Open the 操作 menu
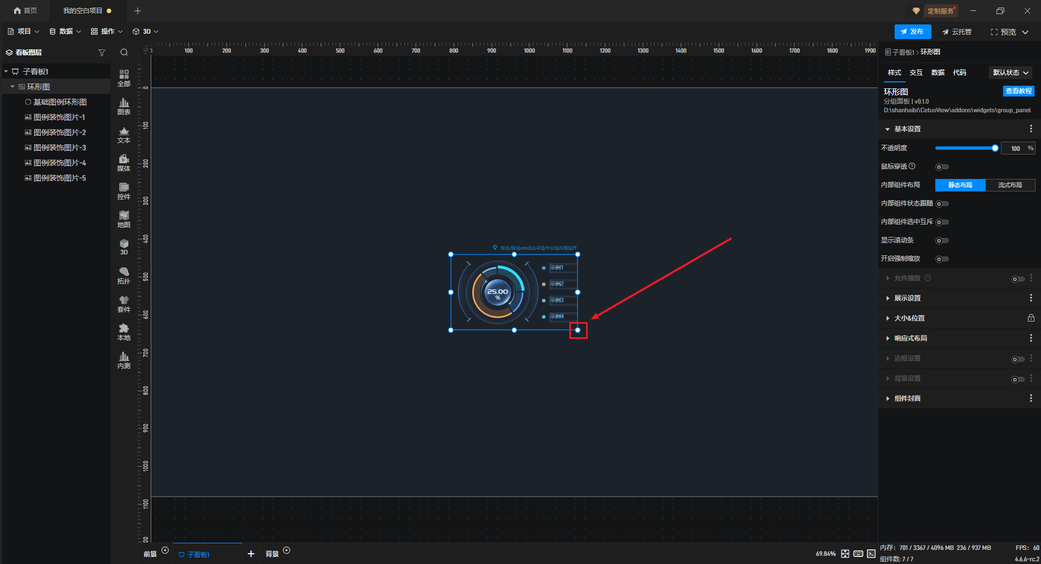Viewport: 1041px width, 564px height. coord(107,31)
